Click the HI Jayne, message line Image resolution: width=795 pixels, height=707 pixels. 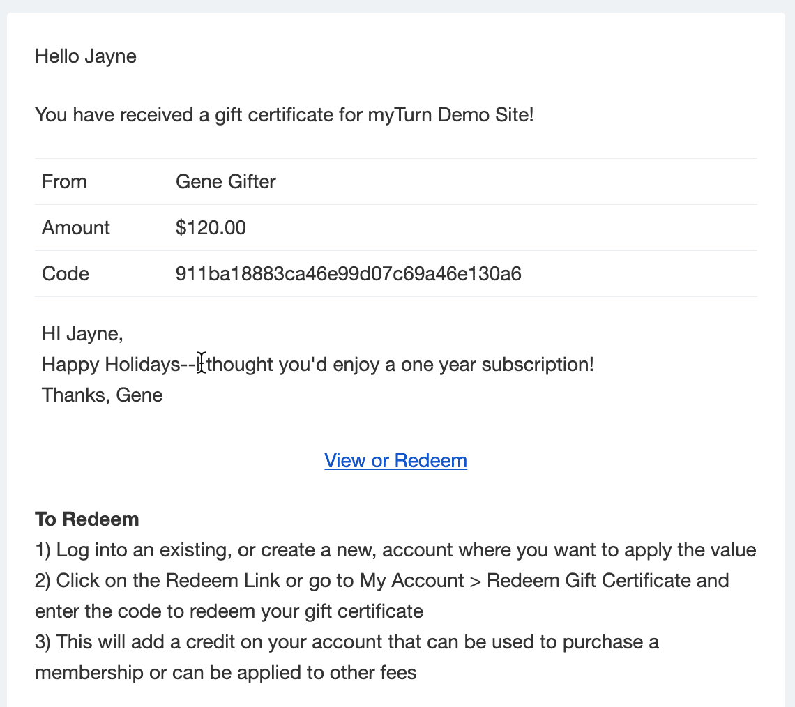pyautogui.click(x=82, y=333)
